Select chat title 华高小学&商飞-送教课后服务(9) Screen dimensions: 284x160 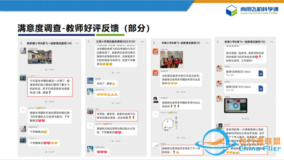[x=181, y=43]
